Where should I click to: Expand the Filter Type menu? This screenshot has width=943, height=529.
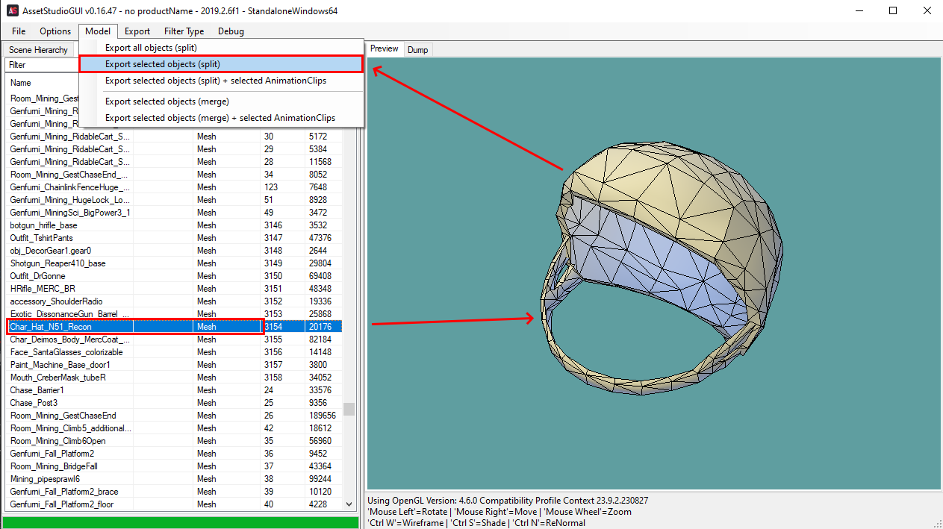click(184, 31)
